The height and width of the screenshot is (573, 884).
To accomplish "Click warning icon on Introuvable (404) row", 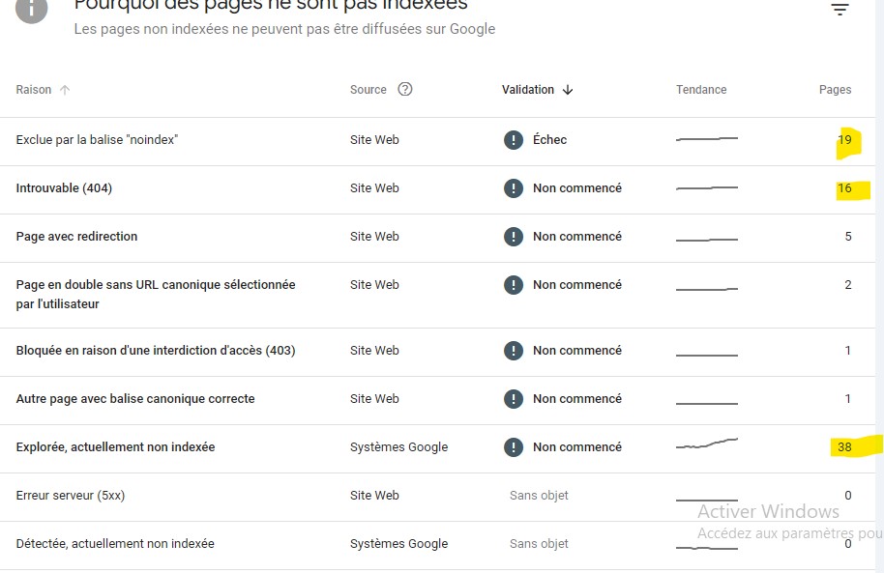I will [513, 188].
